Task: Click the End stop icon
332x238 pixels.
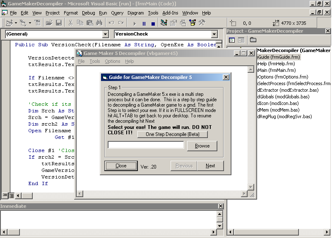Action: coord(153,24)
